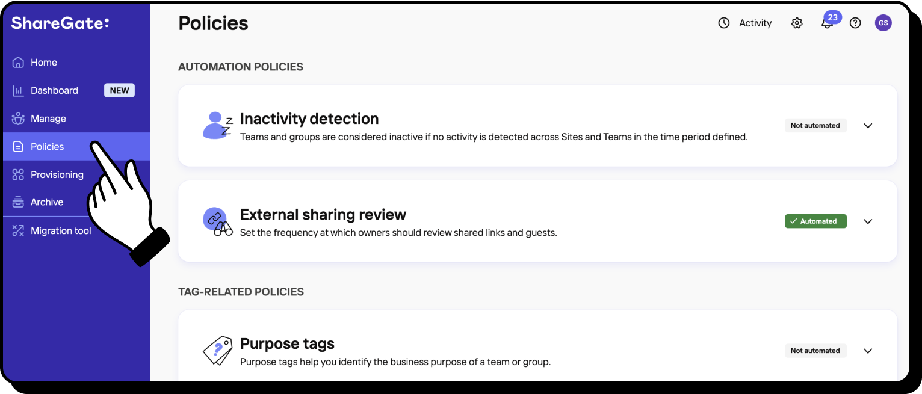This screenshot has height=394, width=922.
Task: Click the External sharing review description text
Action: coord(398,233)
